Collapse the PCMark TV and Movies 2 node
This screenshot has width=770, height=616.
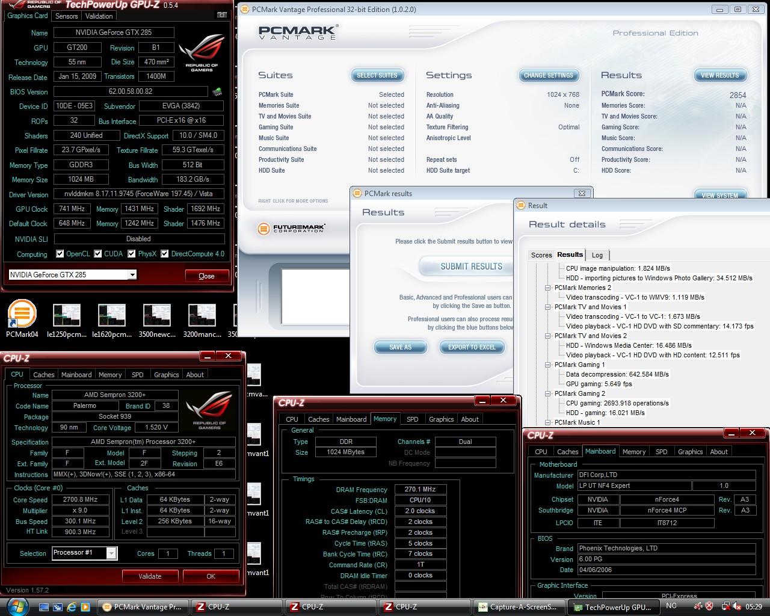point(548,336)
